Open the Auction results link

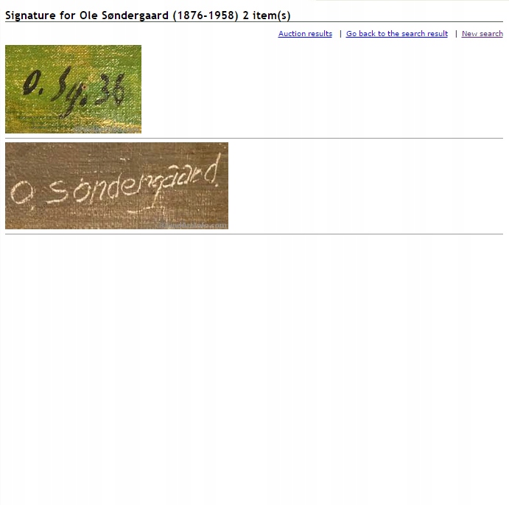[x=305, y=34]
